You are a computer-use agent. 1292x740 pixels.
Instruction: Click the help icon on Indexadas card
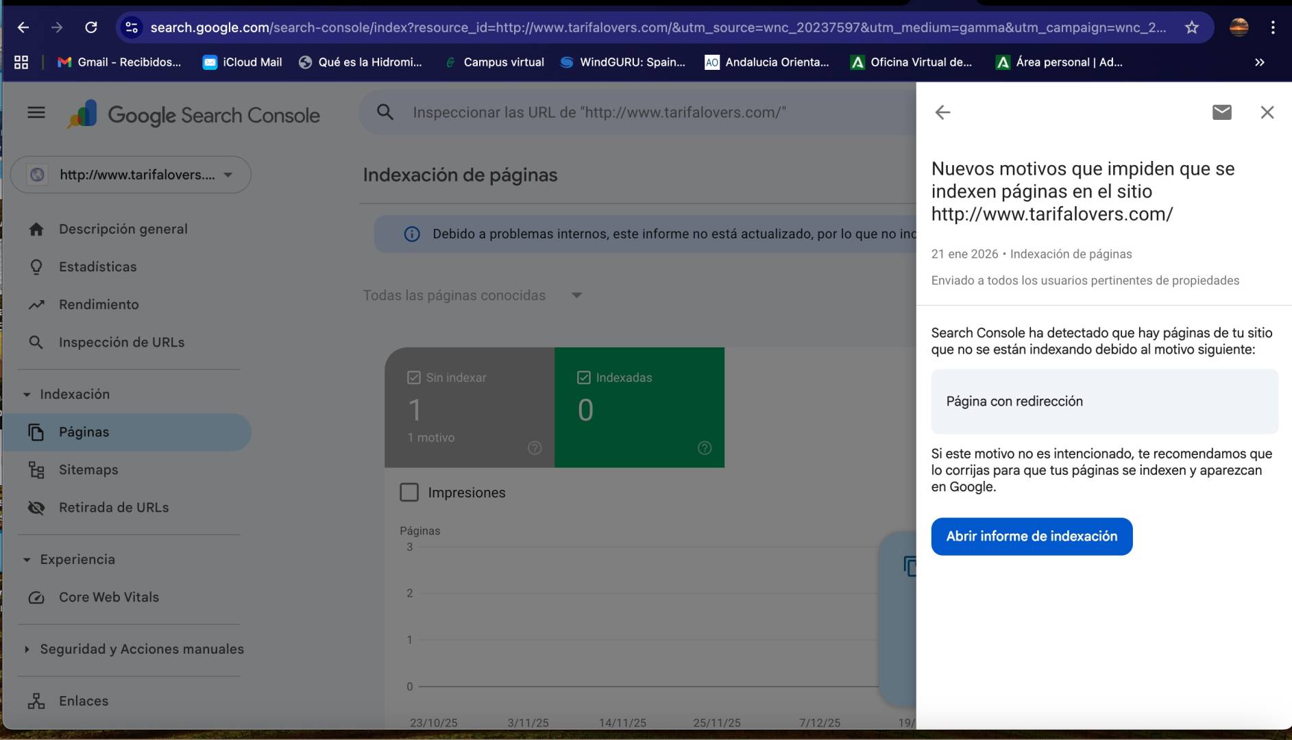point(704,448)
